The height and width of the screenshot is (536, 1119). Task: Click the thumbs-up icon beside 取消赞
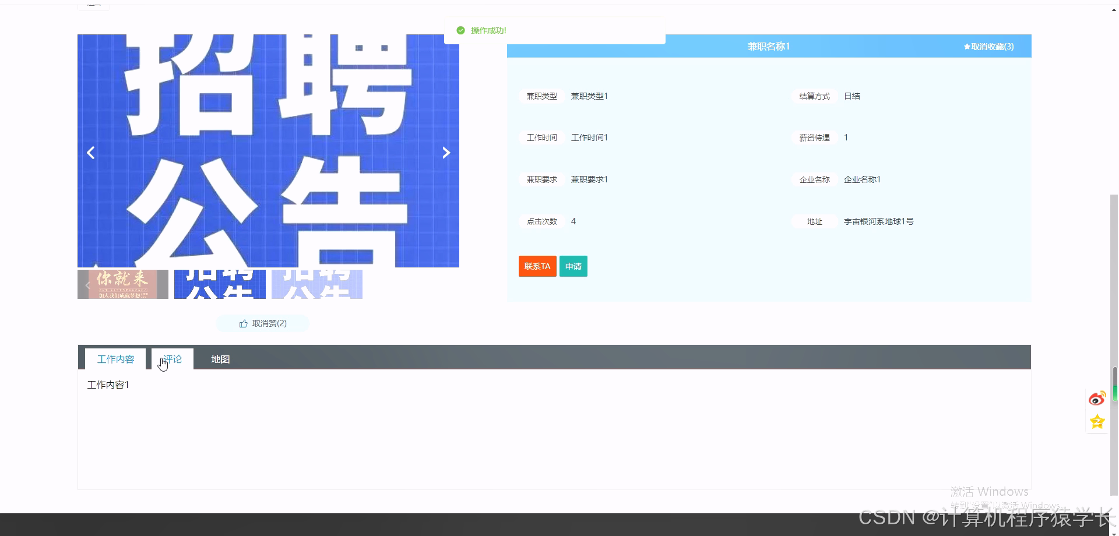(242, 323)
